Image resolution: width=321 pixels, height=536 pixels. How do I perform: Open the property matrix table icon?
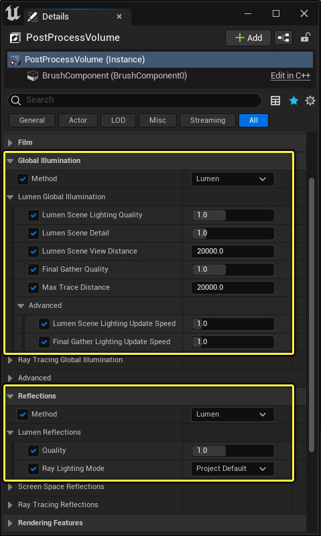(x=275, y=101)
